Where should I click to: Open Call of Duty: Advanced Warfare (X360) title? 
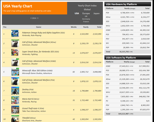click(x=39, y=61)
